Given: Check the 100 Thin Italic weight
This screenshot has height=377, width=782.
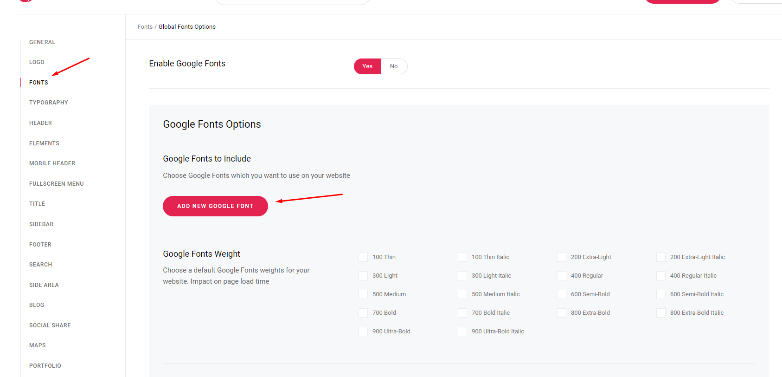Looking at the screenshot, I should (x=462, y=257).
